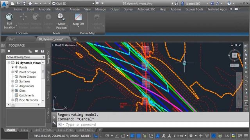
Task: Expand the Alignments tree node
Action: coord(12,86)
